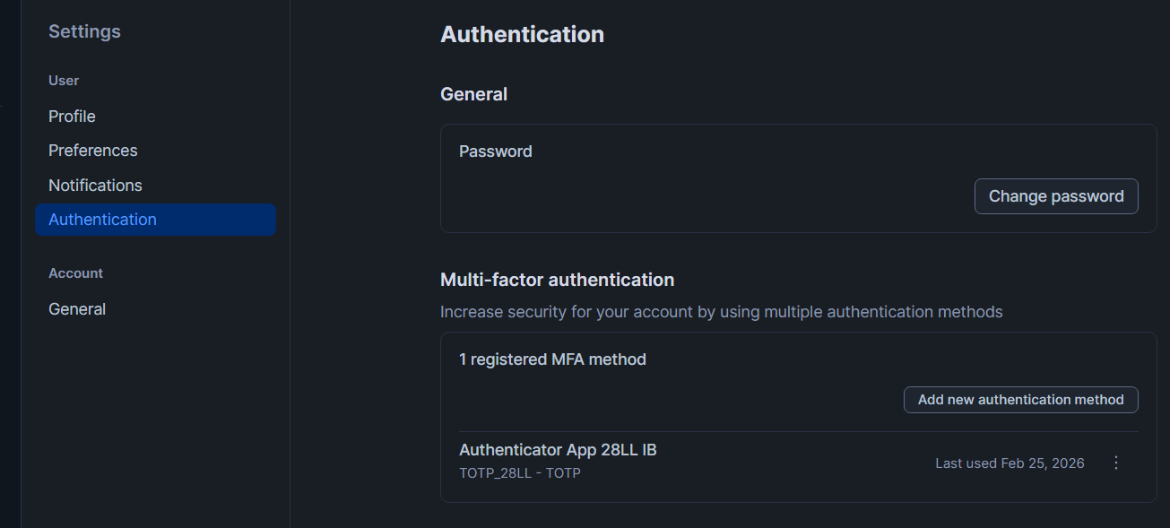Click the 1 registered MFA method label
The width and height of the screenshot is (1170, 528).
[x=552, y=359]
